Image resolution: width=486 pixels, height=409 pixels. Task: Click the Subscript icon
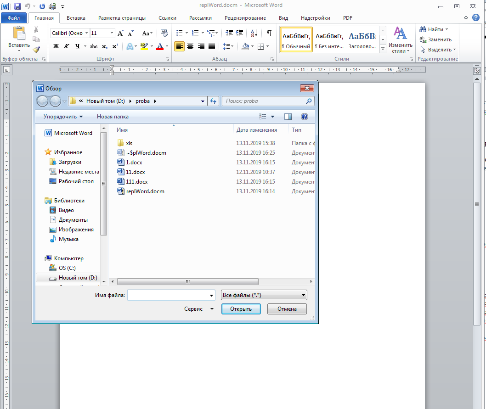[105, 46]
